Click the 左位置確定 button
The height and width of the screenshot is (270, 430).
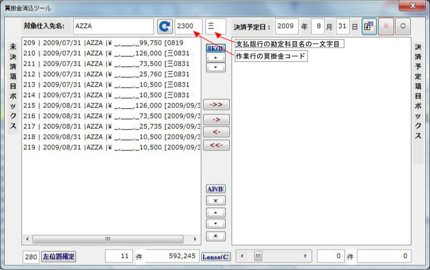point(59,257)
